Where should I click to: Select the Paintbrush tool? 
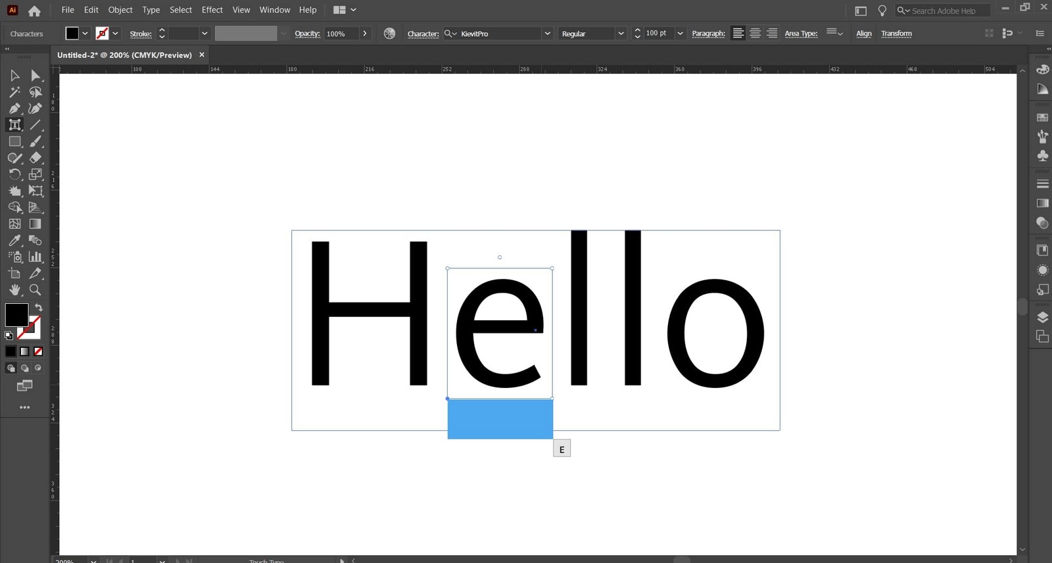tap(36, 141)
